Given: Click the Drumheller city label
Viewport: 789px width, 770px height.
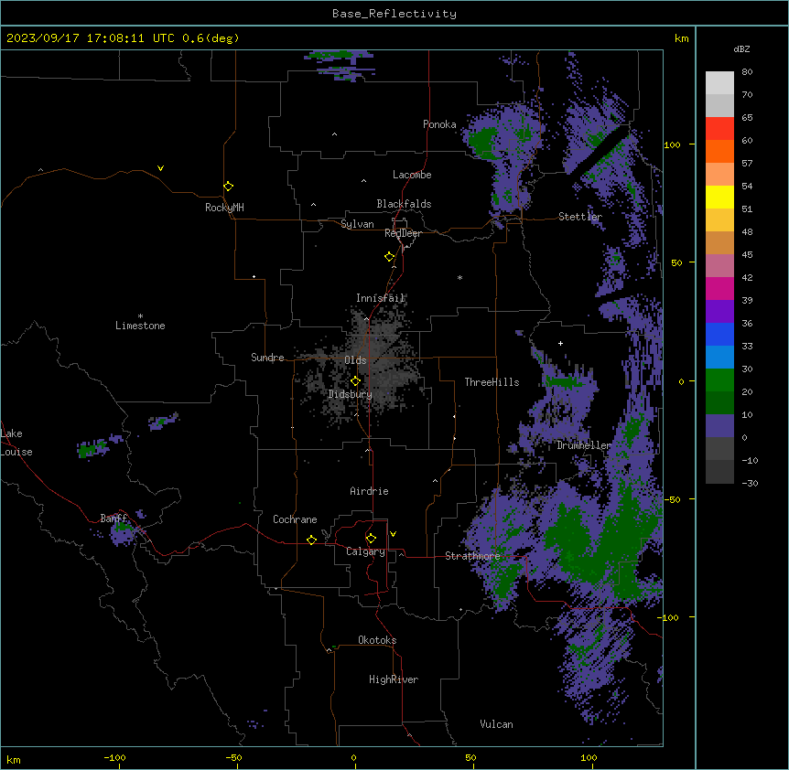Looking at the screenshot, I should tap(584, 445).
